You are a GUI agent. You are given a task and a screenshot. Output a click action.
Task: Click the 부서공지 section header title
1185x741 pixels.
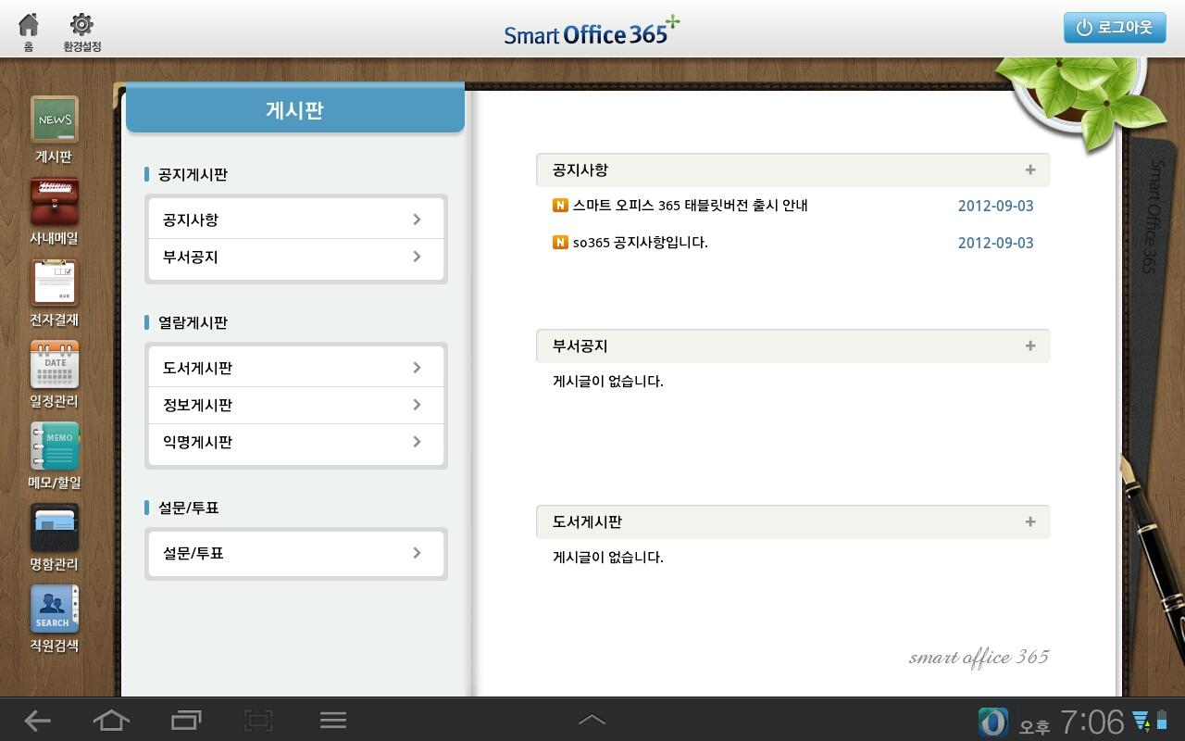580,345
